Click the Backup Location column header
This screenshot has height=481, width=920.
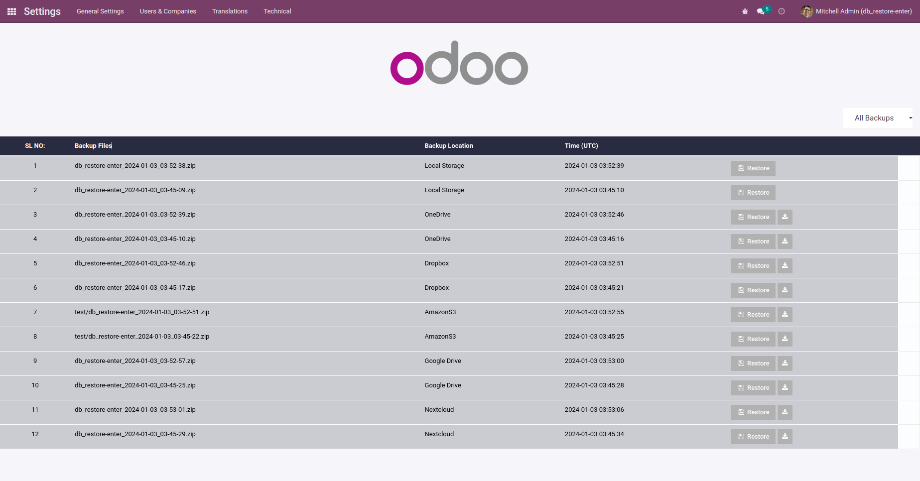tap(449, 146)
